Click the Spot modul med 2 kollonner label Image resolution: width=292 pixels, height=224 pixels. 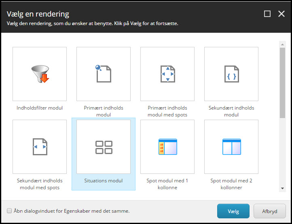(231, 184)
